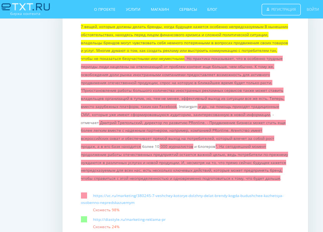Click the eTXT.RU logo
This screenshot has height=232, width=323.
coord(26,7)
